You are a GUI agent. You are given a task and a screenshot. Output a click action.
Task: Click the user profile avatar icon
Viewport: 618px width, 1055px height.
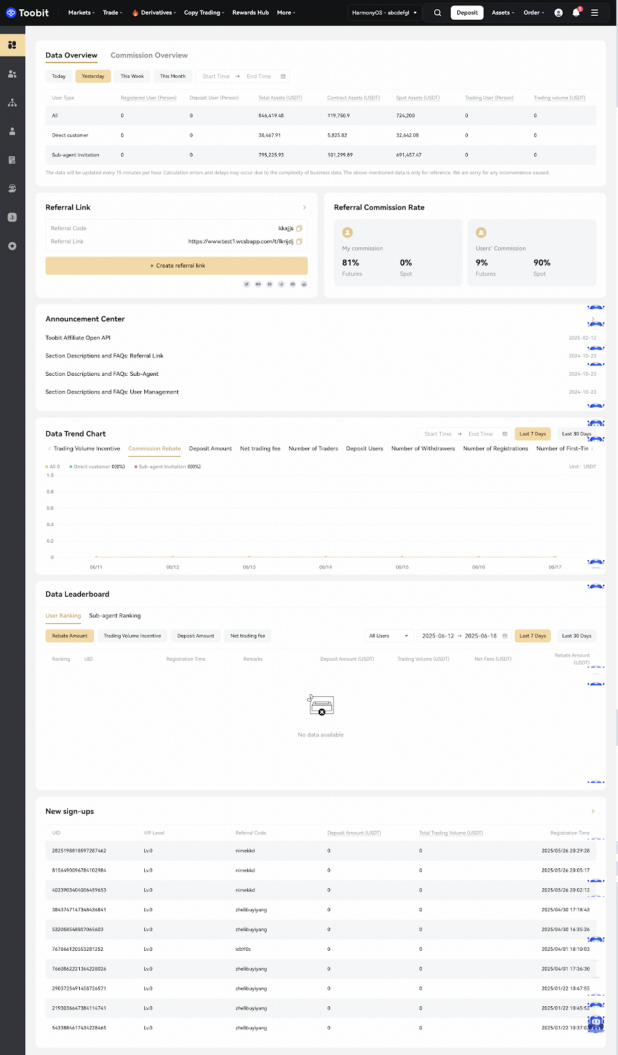point(559,13)
